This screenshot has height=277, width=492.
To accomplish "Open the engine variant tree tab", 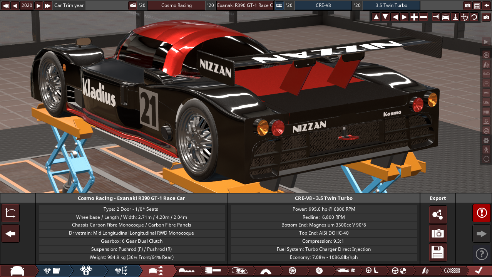I will (x=122, y=271).
